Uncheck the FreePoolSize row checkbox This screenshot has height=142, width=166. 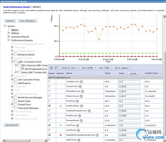[49, 106]
